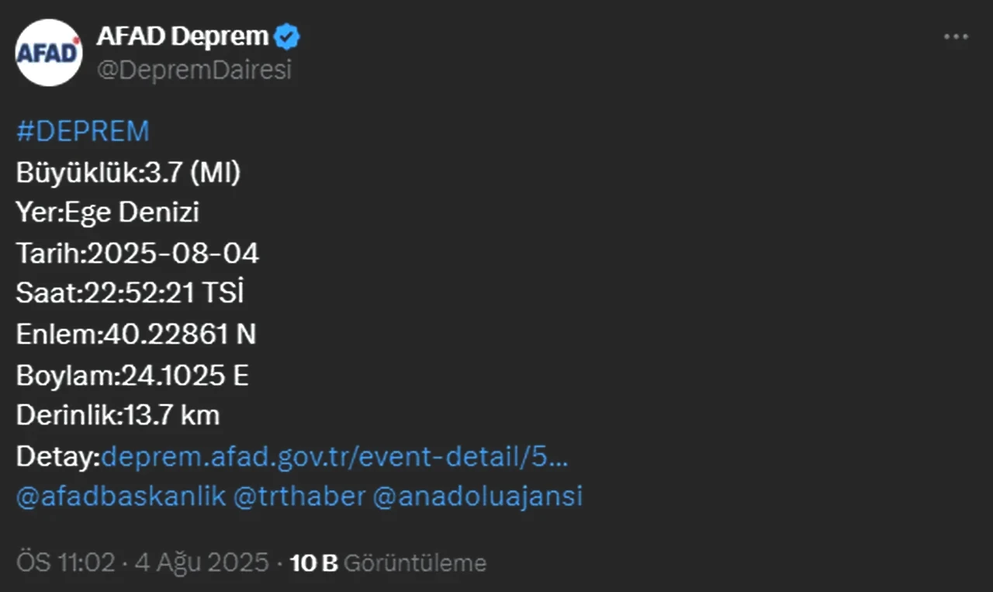Select the Büyüklük:3.7 (Ml) line
The image size is (993, 592).
pos(128,173)
